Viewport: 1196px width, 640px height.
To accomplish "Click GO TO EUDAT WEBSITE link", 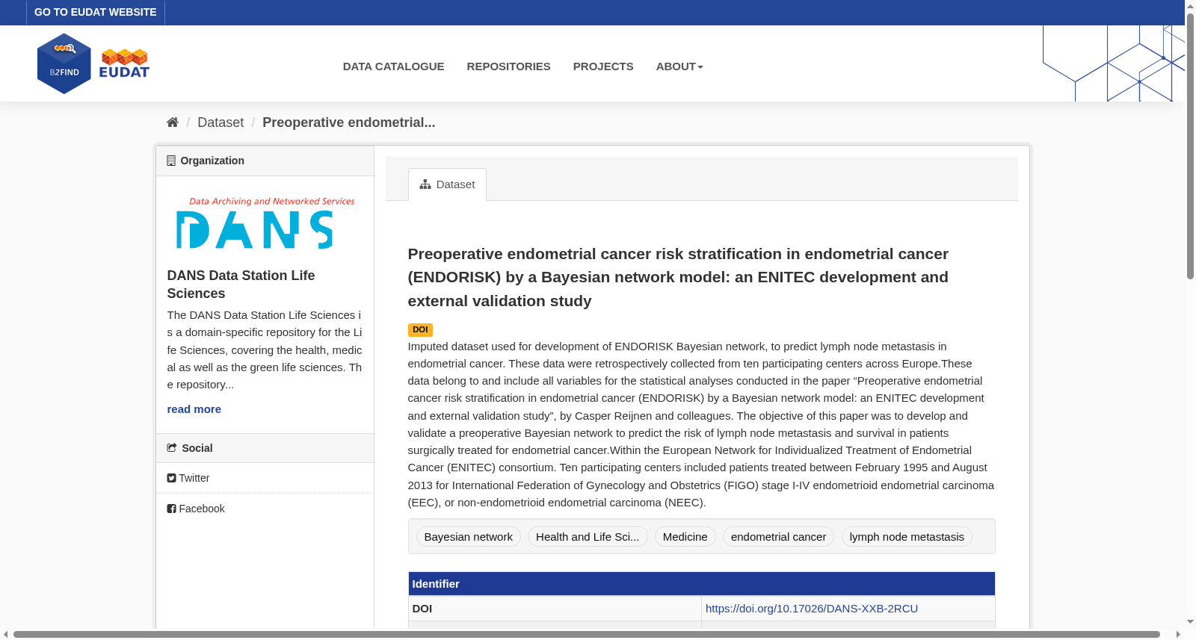I will point(96,12).
